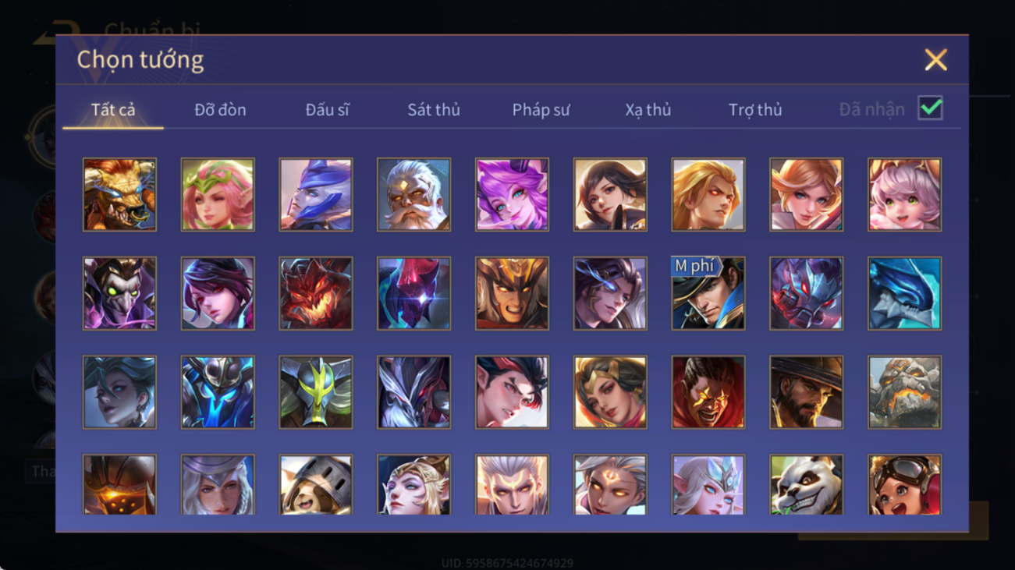This screenshot has height=570, width=1015.
Task: Filter heroes by "Pháp sư"
Action: tap(541, 110)
